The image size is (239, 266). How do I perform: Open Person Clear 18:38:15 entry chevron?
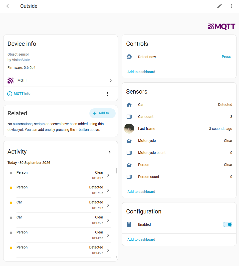point(108,175)
